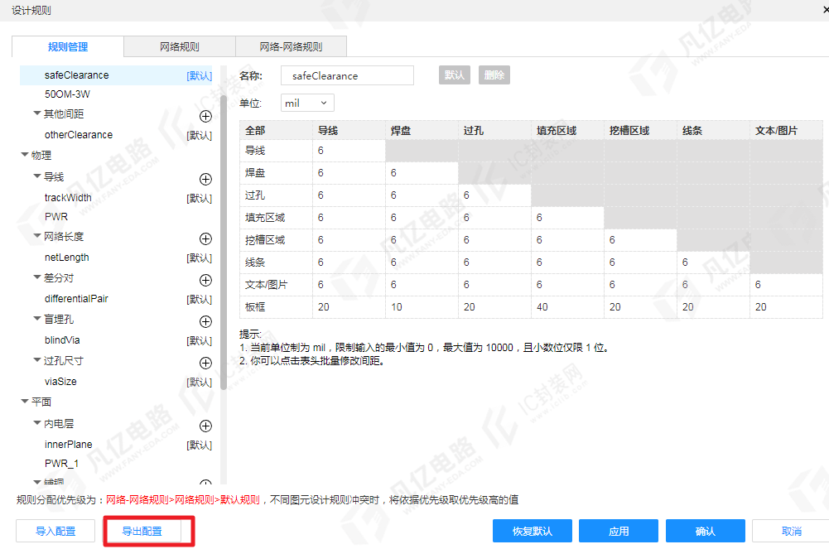This screenshot has width=829, height=549.
Task: Cancel the dialog with 取消
Action: (x=792, y=531)
